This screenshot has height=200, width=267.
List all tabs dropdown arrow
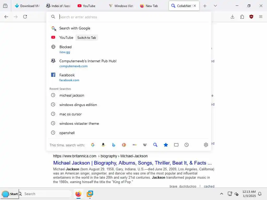215,6
